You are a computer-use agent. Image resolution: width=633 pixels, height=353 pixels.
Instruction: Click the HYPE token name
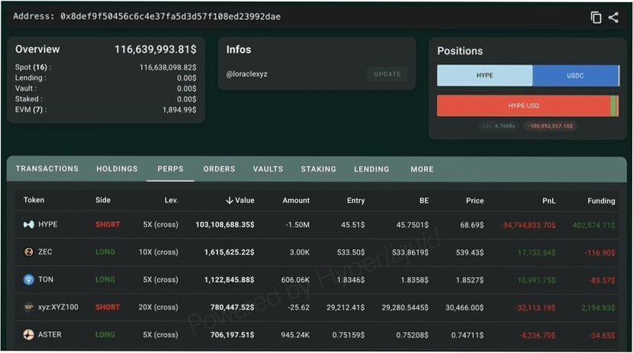coord(47,225)
